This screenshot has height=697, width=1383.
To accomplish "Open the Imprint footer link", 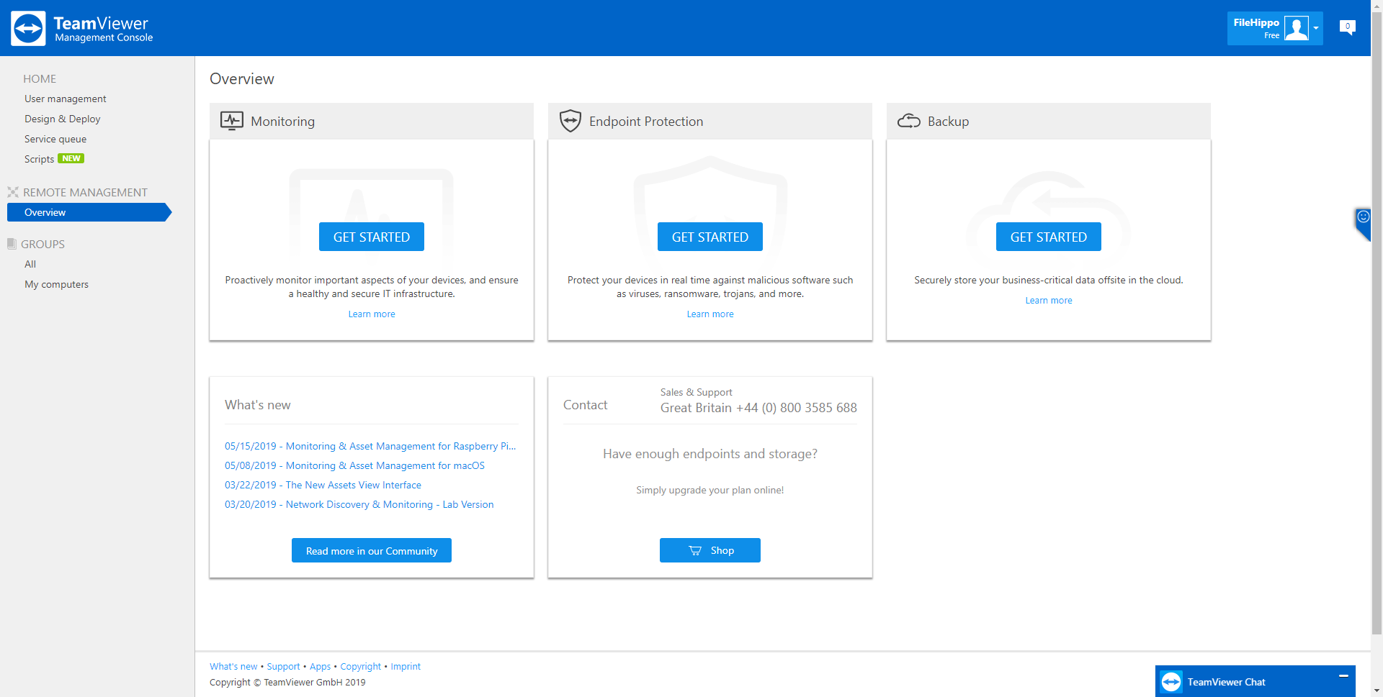I will point(406,667).
